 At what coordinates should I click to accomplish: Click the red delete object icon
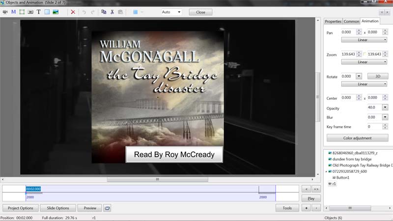click(x=73, y=12)
